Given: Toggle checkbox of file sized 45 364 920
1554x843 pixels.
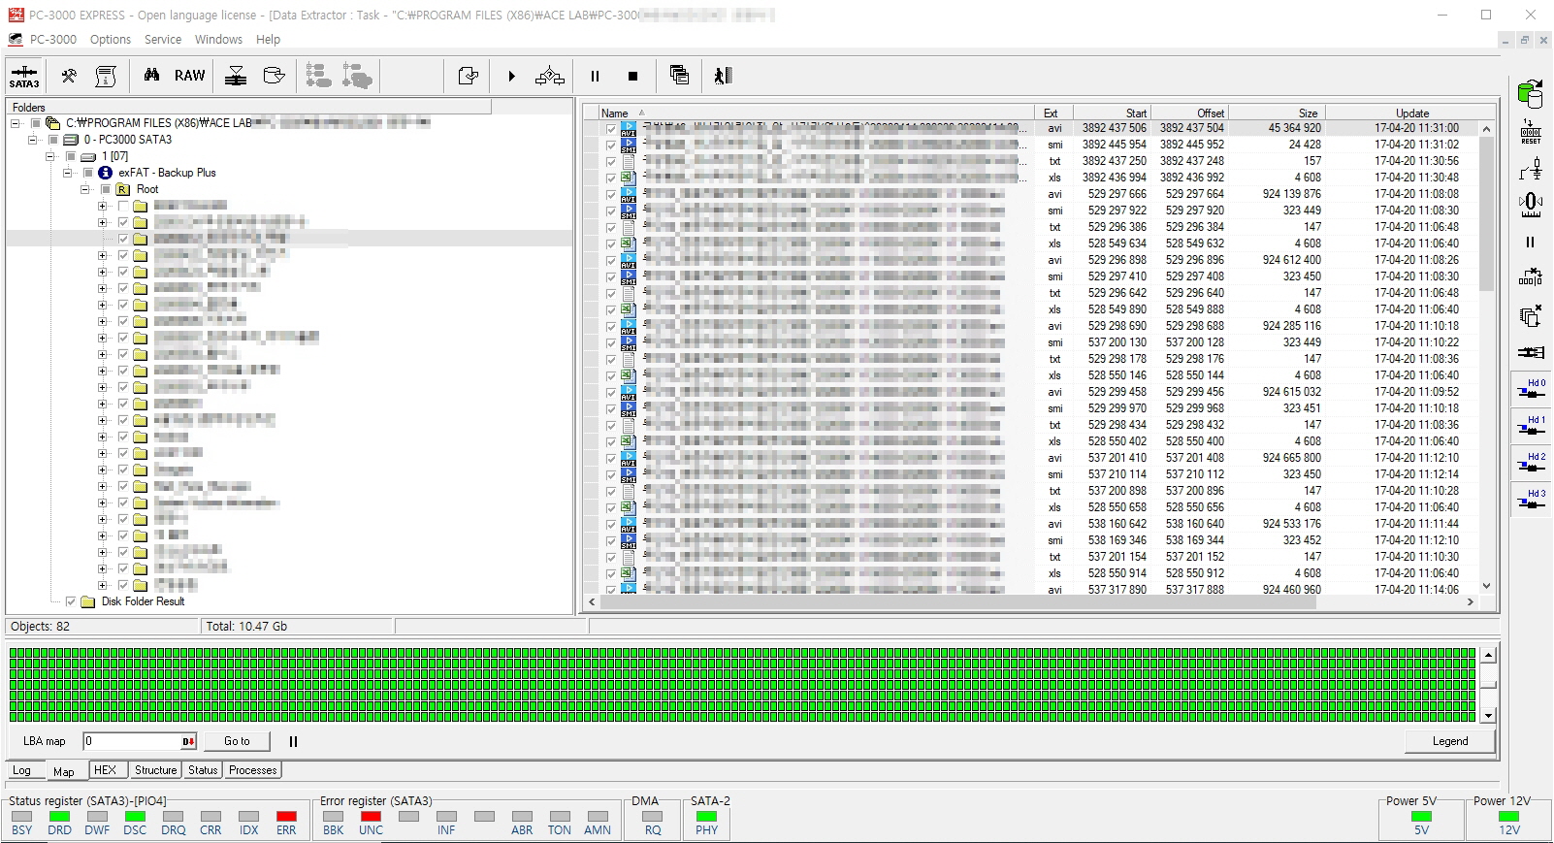Looking at the screenshot, I should click(x=610, y=128).
